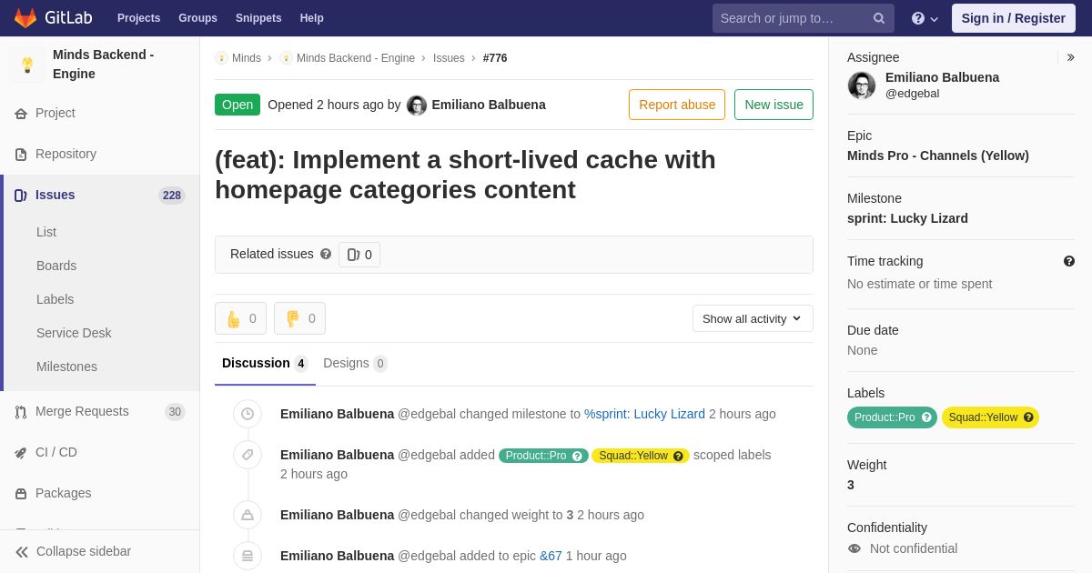The height and width of the screenshot is (573, 1092).
Task: Click the Merge Requests count badge 30
Action: pos(175,412)
